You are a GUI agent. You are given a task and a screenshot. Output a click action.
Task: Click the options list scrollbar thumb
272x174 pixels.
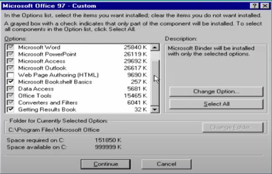pyautogui.click(x=155, y=83)
